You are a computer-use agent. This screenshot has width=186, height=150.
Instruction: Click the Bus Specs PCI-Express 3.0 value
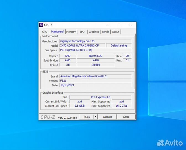tap(95, 50)
